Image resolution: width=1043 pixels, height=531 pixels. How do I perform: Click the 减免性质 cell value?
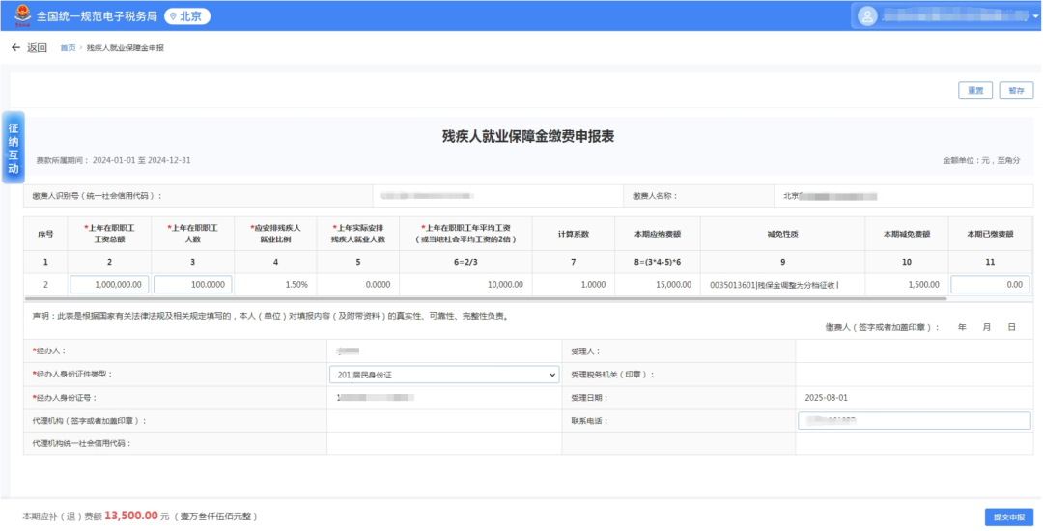[x=782, y=285]
